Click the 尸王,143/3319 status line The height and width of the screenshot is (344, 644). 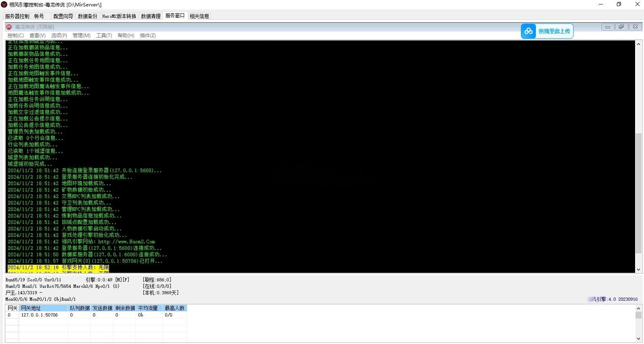[23, 293]
